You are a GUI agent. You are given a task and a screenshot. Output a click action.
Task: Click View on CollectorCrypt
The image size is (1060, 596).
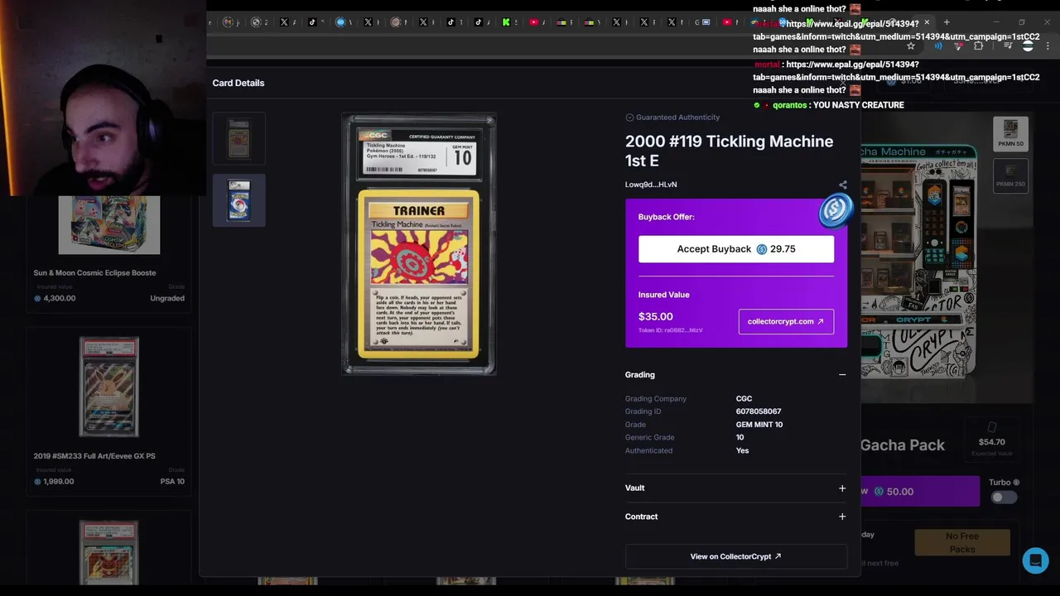(736, 556)
